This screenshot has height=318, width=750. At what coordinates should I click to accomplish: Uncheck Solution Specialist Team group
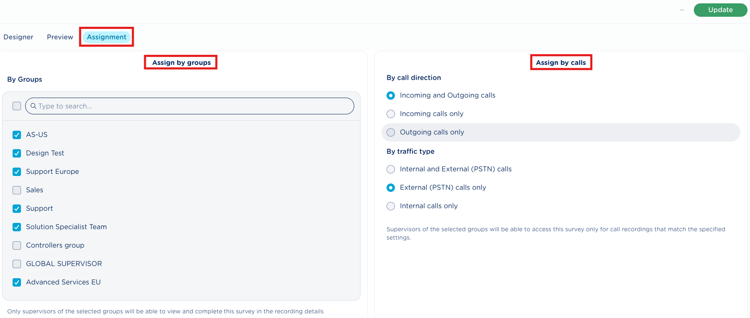coord(17,227)
